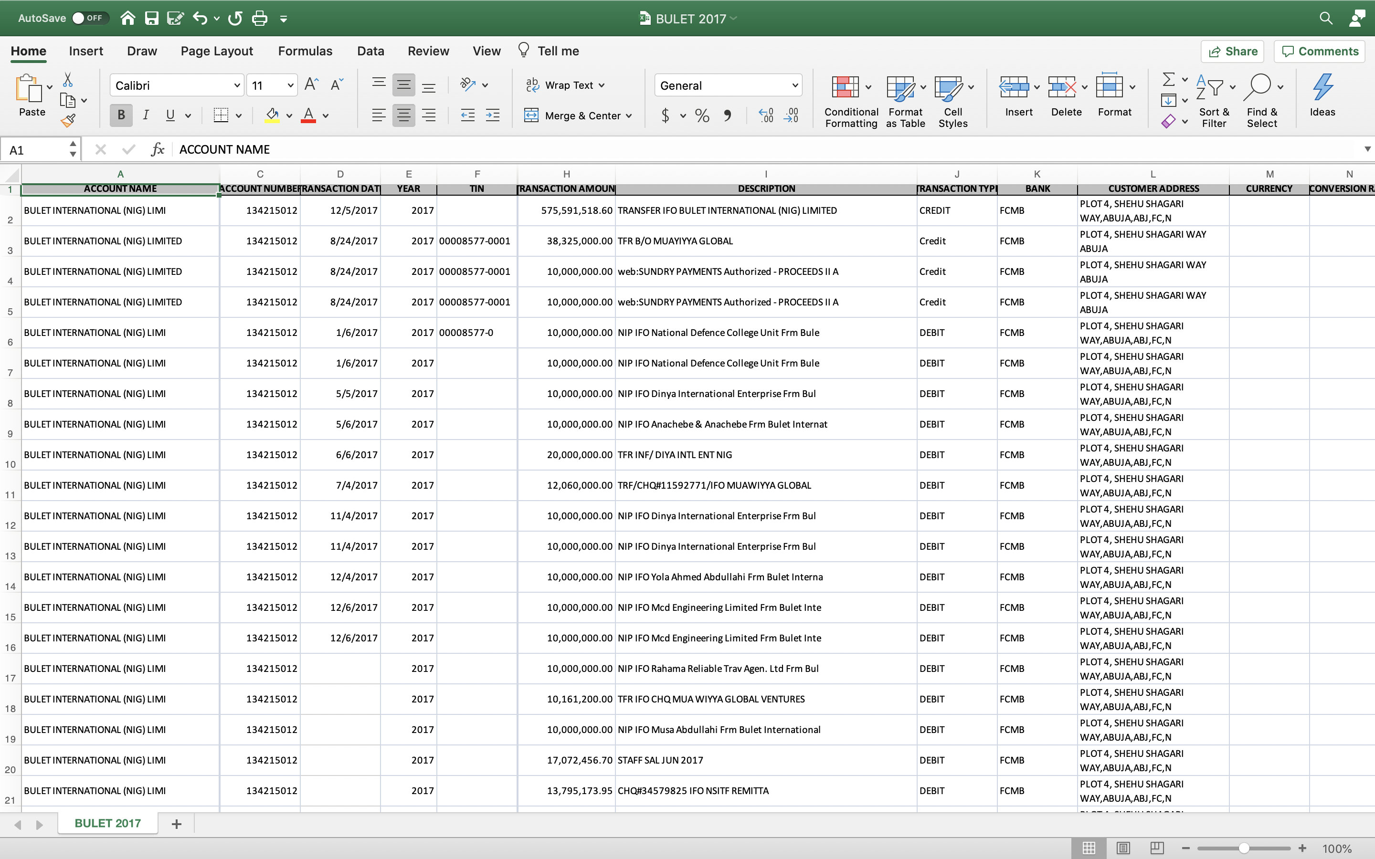Open the Draw ribbon tab
The width and height of the screenshot is (1375, 859).
(142, 51)
